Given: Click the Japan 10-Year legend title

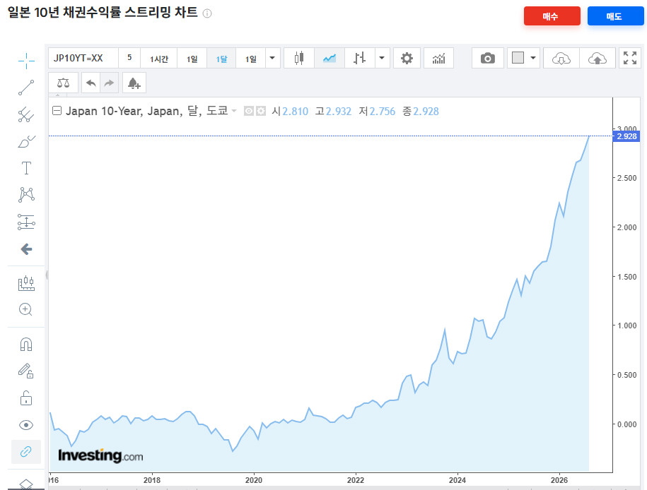Looking at the screenshot, I should coord(146,111).
